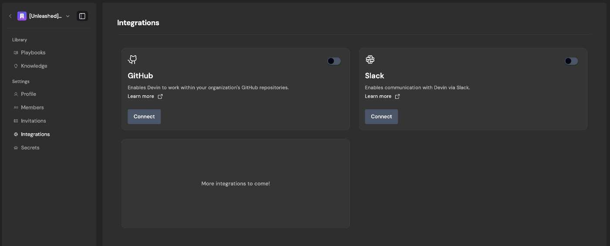Open the Knowledge section

tap(34, 66)
